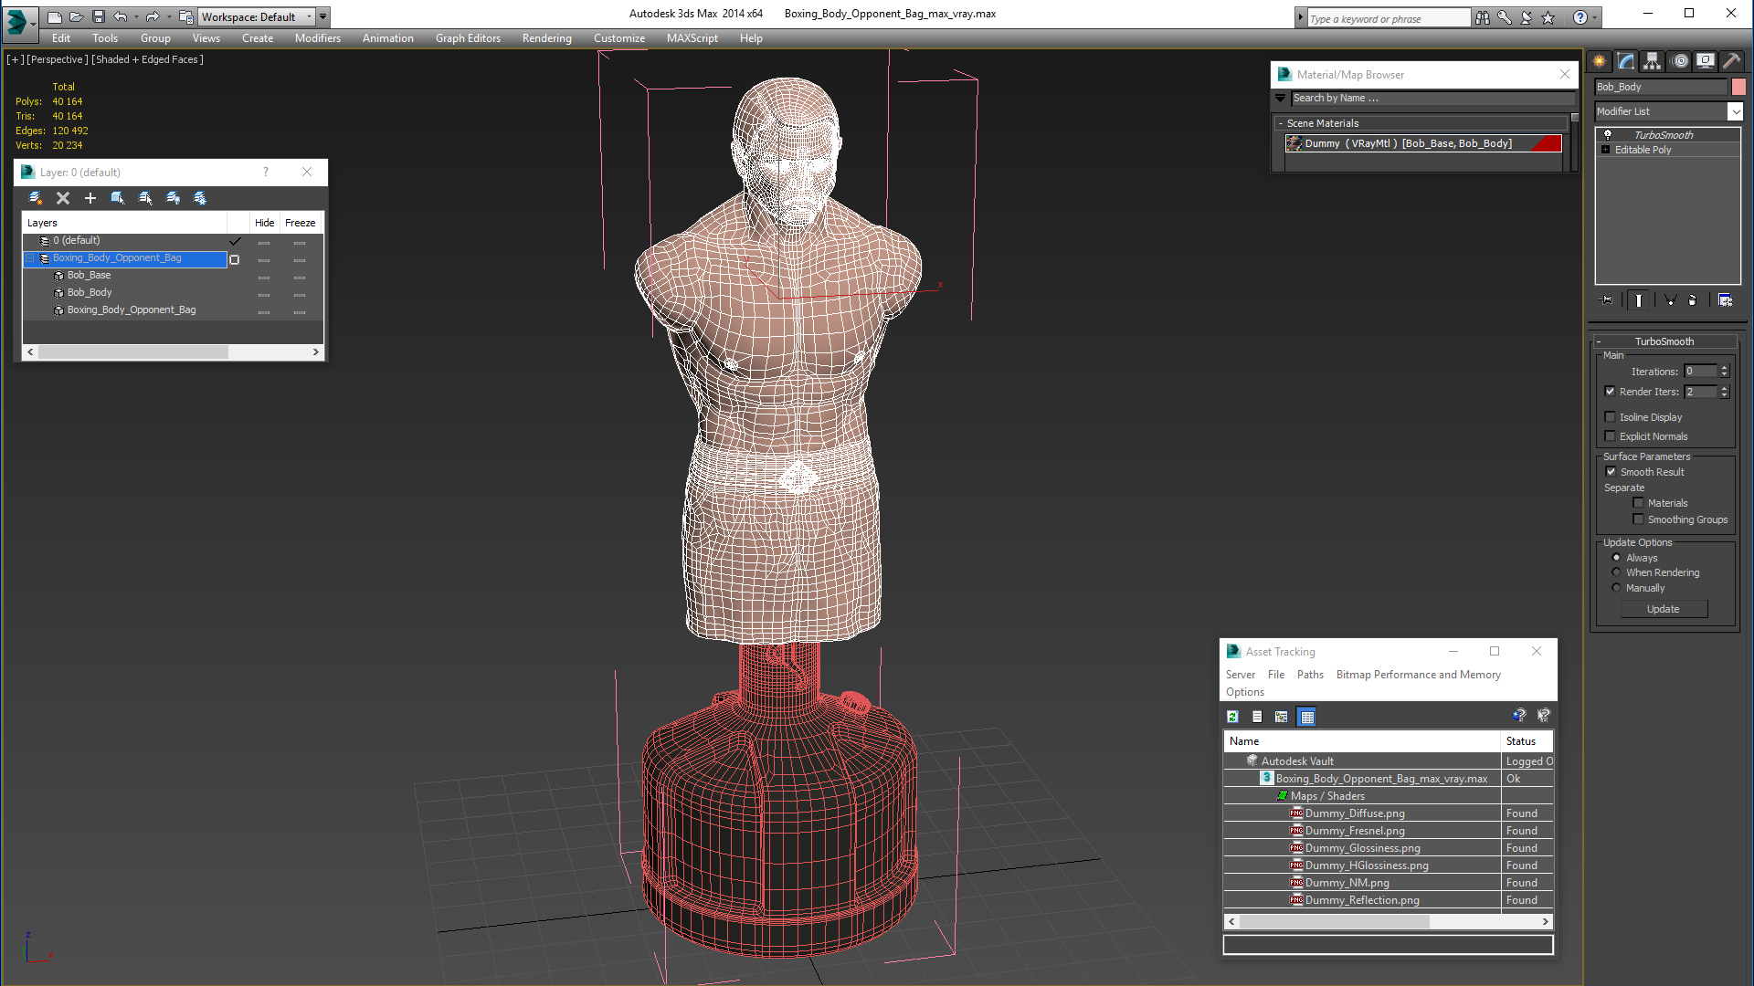Open Material/Map Browser options arrow
Viewport: 1754px width, 986px height.
(1281, 98)
